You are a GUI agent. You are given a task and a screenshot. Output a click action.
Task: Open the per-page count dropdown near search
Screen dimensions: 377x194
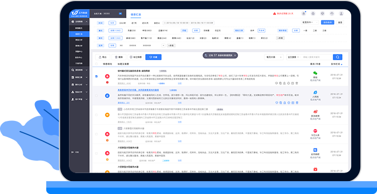tap(274, 57)
